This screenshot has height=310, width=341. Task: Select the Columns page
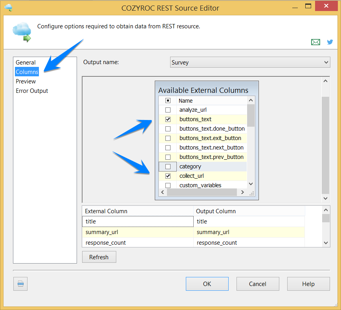(27, 72)
